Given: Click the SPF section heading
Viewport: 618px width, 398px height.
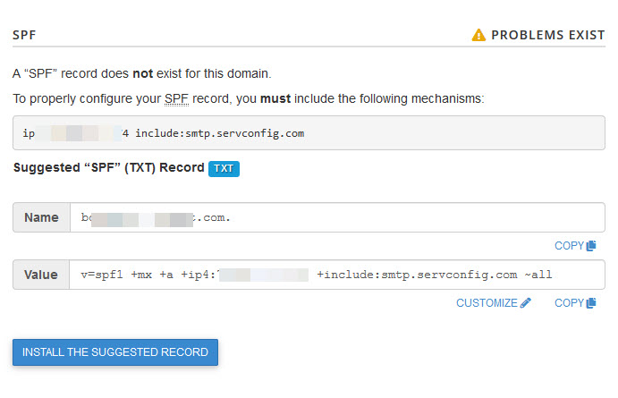Looking at the screenshot, I should 24,35.
